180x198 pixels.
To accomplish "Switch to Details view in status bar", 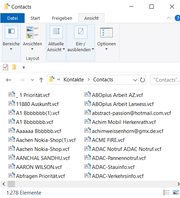I will (x=166, y=192).
